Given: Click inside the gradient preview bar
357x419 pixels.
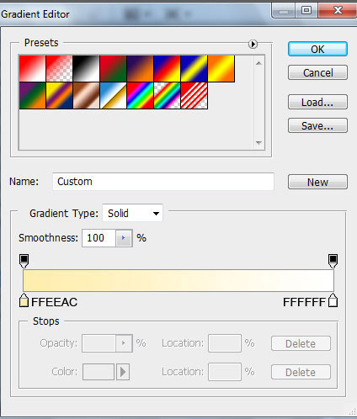Looking at the screenshot, I should pyautogui.click(x=178, y=281).
